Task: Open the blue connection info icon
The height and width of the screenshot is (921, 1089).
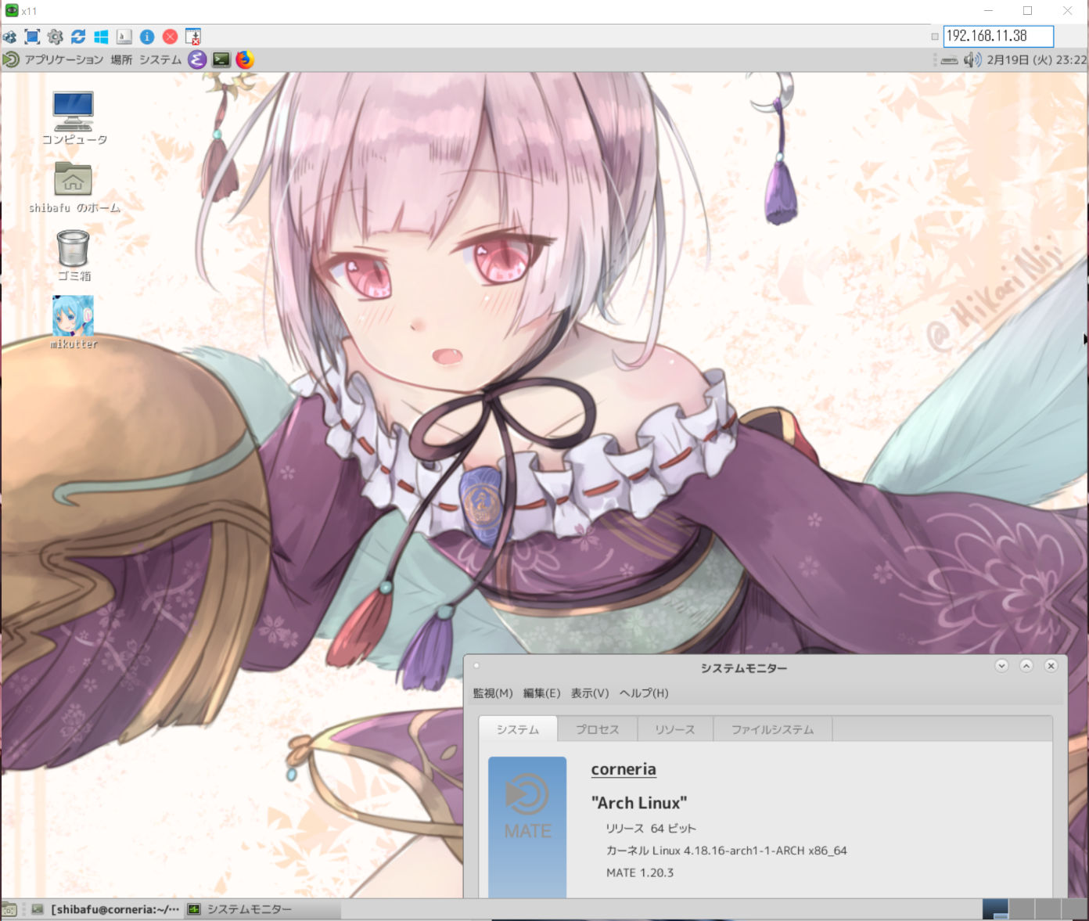Action: coord(147,37)
